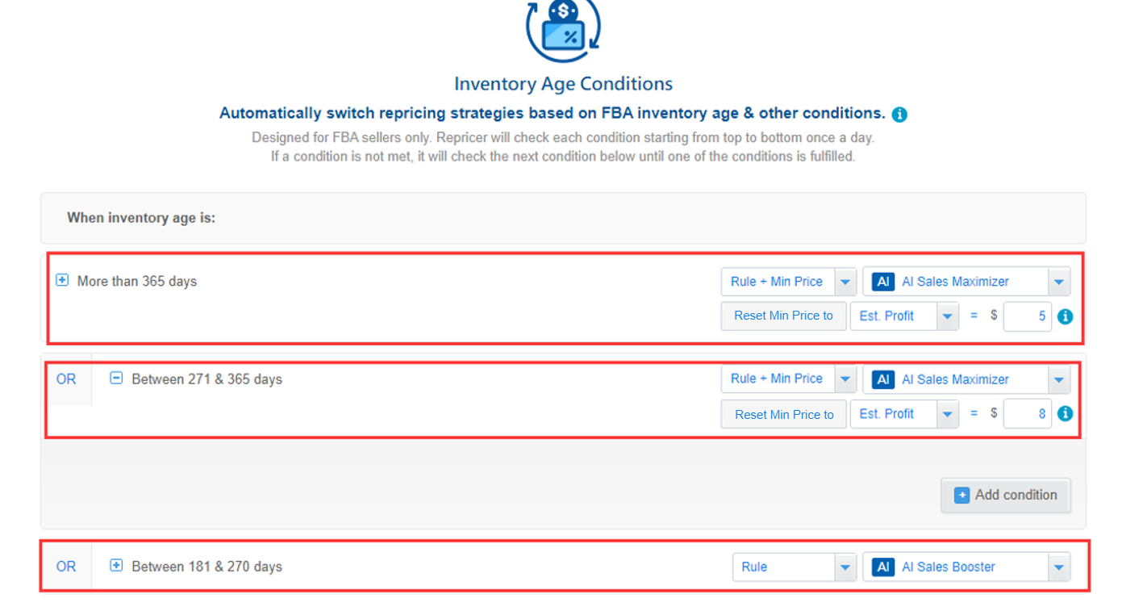Open the Rule + Min Price dropdown for 365 days
This screenshot has height=615, width=1122.
(845, 281)
